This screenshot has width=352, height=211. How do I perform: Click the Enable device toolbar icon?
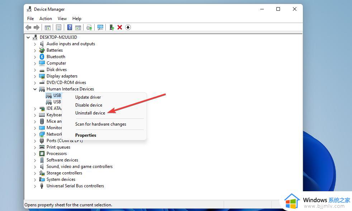(111, 27)
